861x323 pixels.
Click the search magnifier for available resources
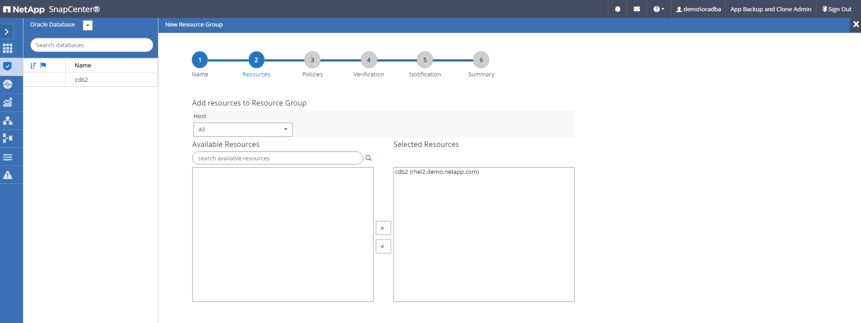click(x=368, y=158)
